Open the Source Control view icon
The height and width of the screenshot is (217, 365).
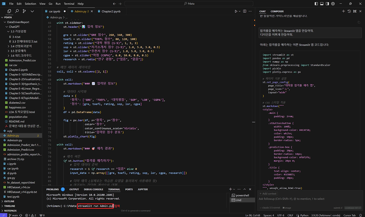24,11
